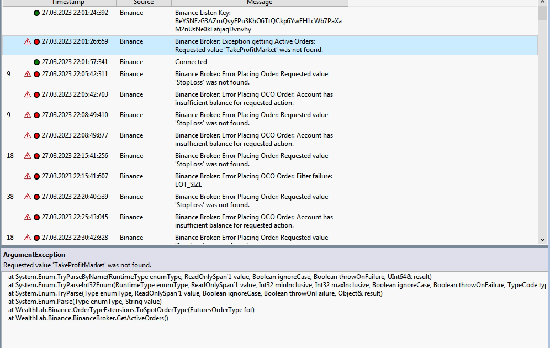
Task: Click the green status dot on the 22:01:24:392 row
Action: [36, 13]
